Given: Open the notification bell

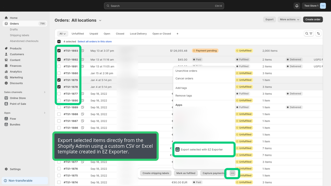Looking at the screenshot, I should click(297, 6).
